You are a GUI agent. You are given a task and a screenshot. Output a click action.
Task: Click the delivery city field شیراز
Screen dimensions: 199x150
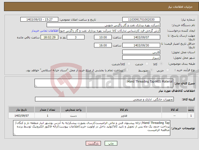pyautogui.click(x=141, y=58)
